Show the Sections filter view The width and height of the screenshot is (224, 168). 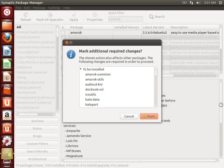pyautogui.click(x=37, y=121)
